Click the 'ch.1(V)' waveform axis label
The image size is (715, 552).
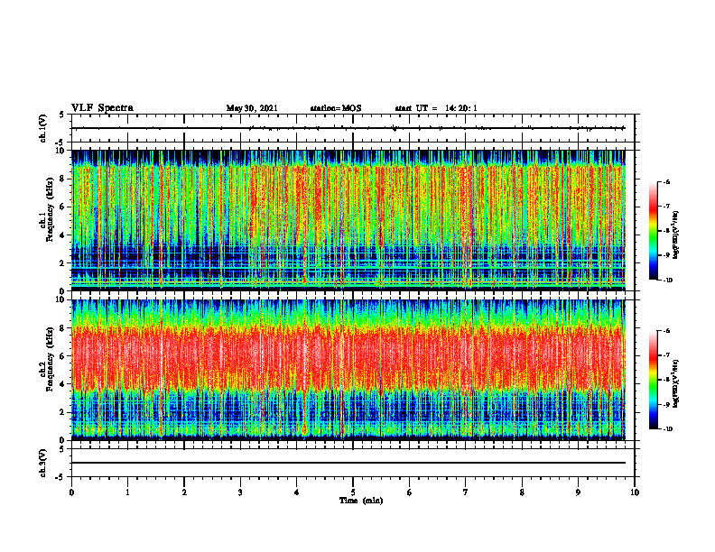43,128
